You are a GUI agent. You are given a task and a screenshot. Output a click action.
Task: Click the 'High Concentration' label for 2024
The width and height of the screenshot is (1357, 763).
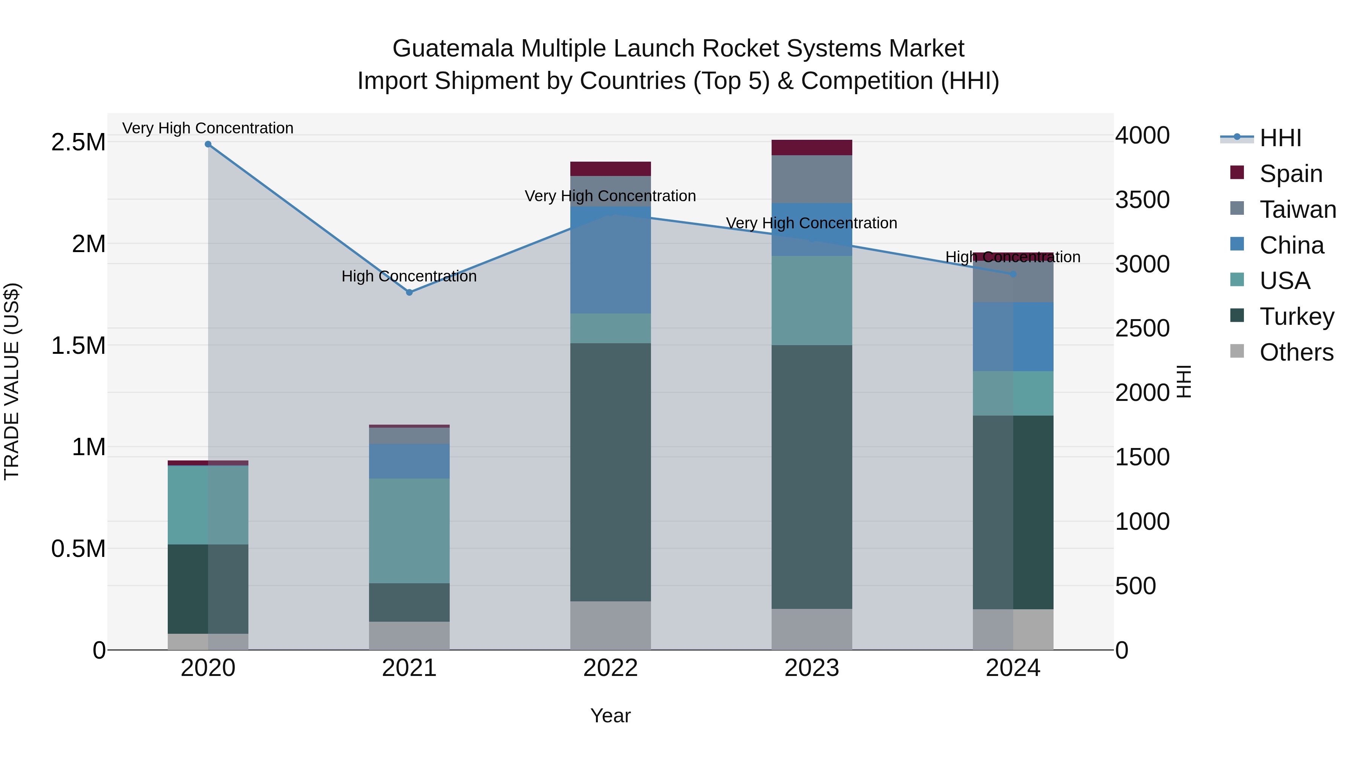click(x=1013, y=257)
